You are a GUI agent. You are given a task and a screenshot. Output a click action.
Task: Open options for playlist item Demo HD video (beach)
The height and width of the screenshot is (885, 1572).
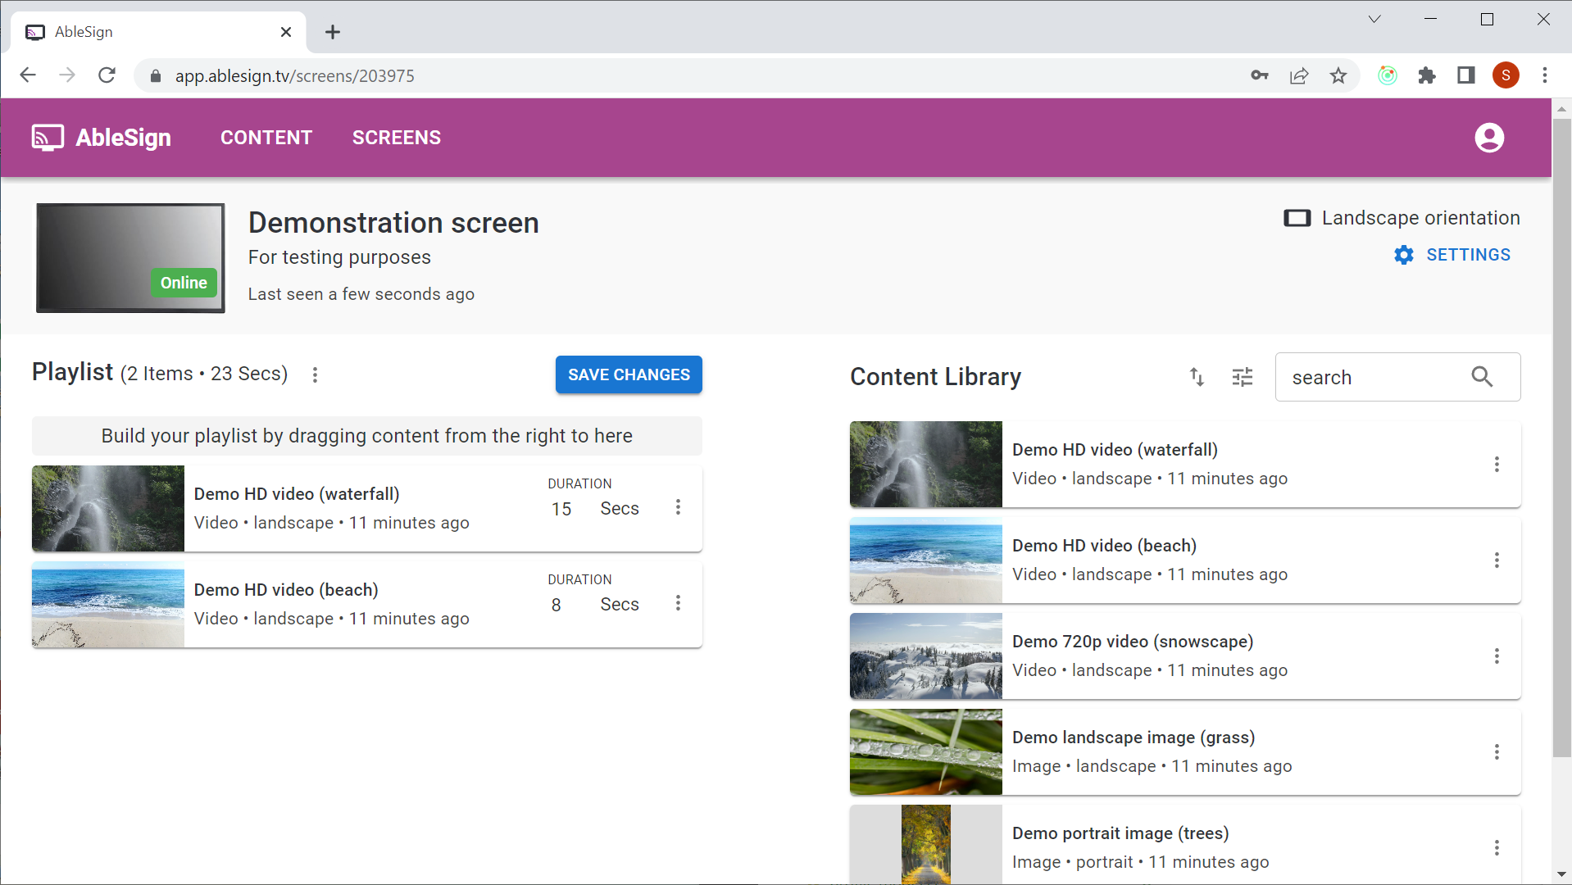point(678,603)
